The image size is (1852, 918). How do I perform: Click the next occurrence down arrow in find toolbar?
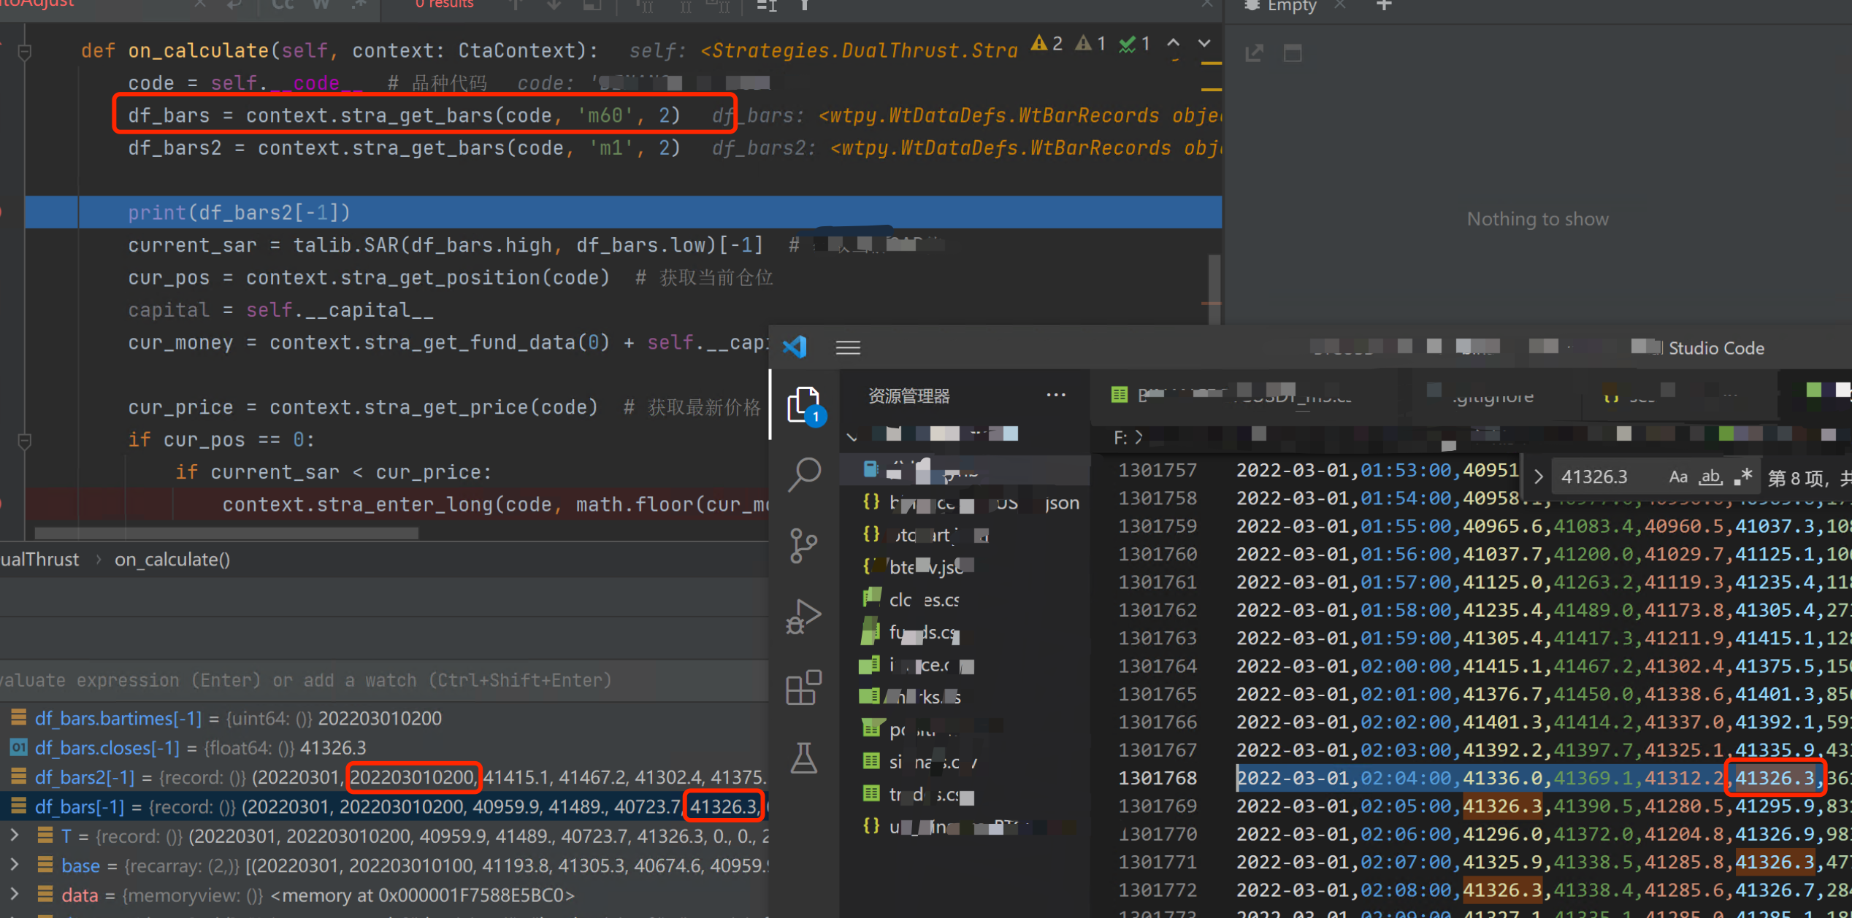553,6
